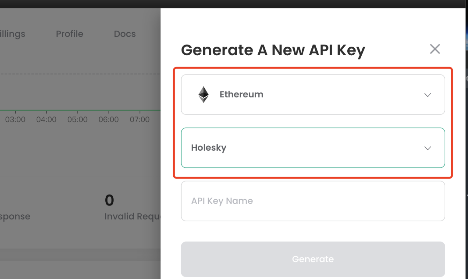Click the Ethereum diamond logo icon
The height and width of the screenshot is (279, 468).
(x=204, y=95)
